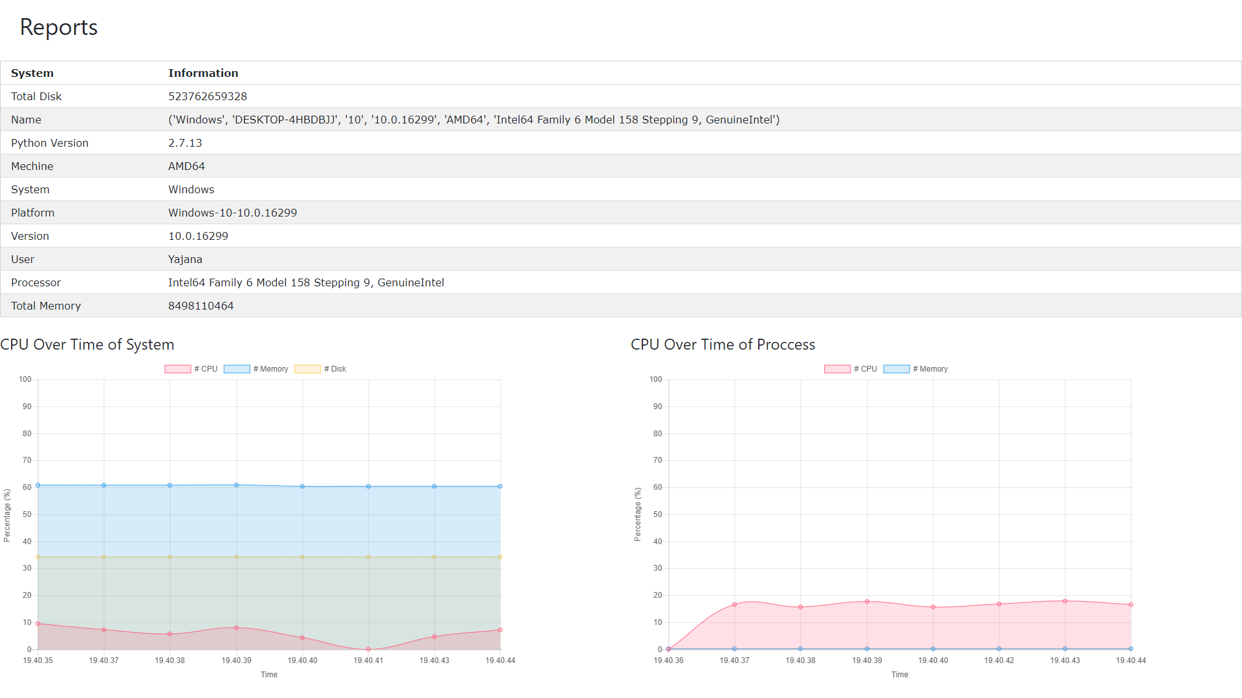The image size is (1242, 698).
Task: Toggle the Disk legend swatch in System chart
Action: point(308,369)
